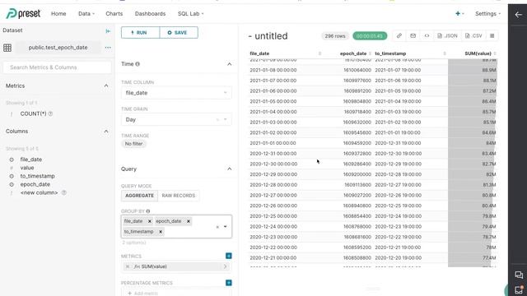Add a new metric with plus icon
This screenshot has width=527, height=296.
pos(229,256)
